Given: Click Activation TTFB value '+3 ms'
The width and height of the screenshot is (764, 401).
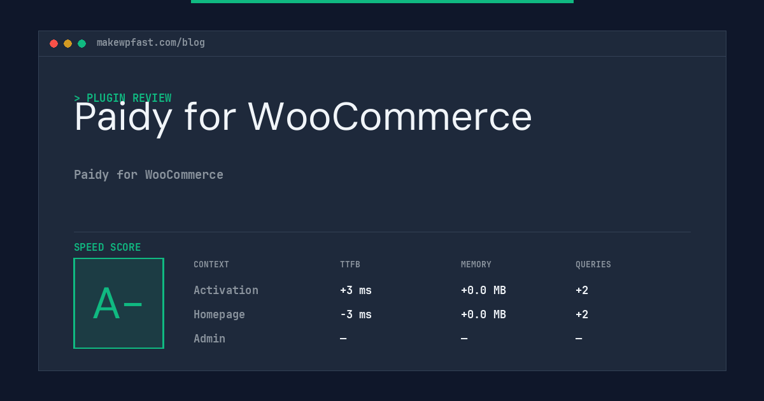Looking at the screenshot, I should click(x=356, y=290).
